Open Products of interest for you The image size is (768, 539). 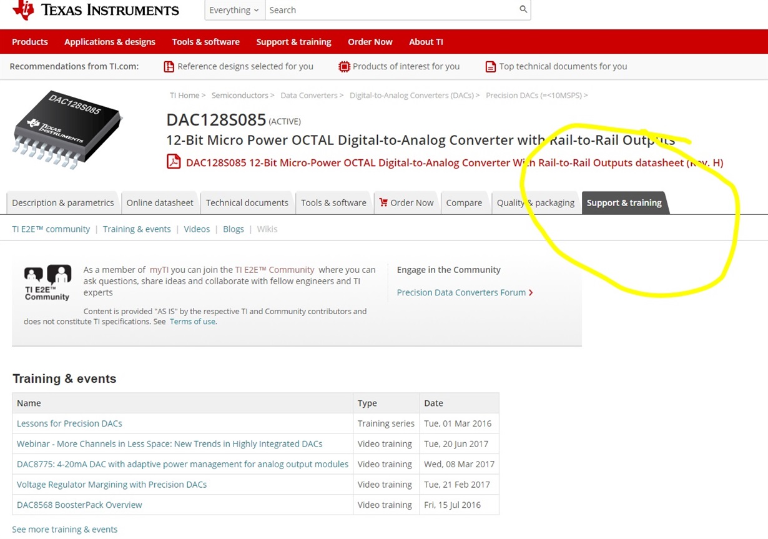tap(406, 66)
